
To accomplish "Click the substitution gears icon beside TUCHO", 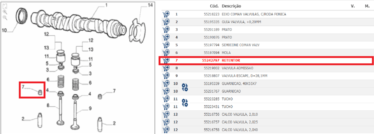I will coord(184,103).
